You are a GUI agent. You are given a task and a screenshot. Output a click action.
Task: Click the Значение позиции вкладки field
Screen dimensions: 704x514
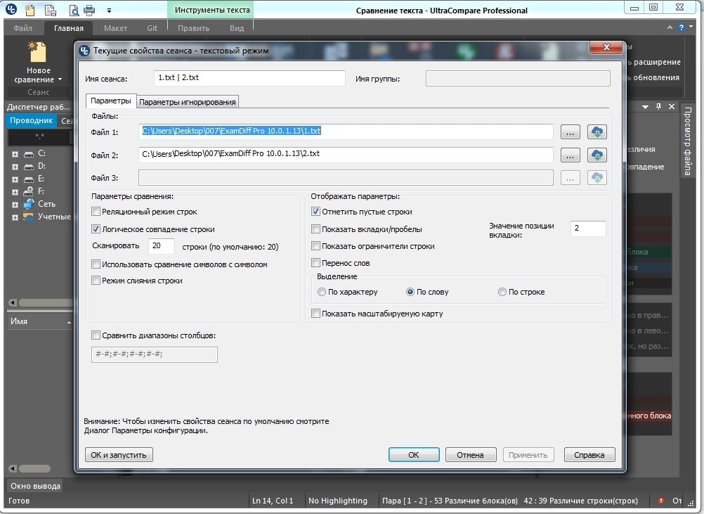[x=588, y=229]
